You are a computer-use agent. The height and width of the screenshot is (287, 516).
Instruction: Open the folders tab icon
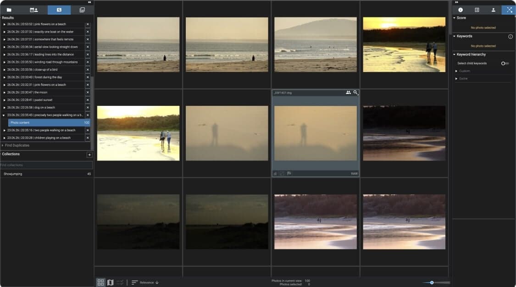coord(9,10)
